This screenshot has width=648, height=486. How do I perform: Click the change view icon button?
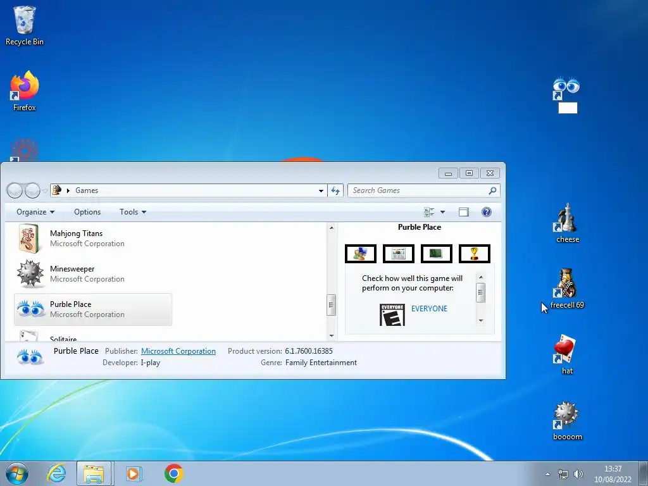point(429,212)
